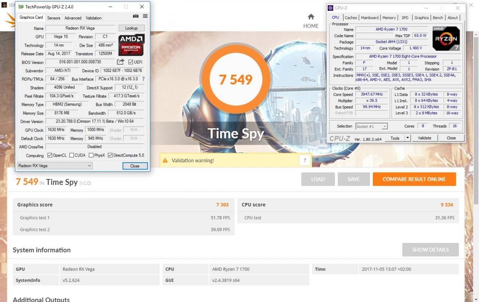Toggle the OpenCL checkbox

50,155
